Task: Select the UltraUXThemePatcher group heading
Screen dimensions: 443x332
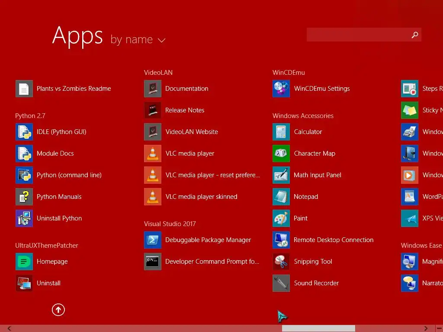Action: coord(47,246)
